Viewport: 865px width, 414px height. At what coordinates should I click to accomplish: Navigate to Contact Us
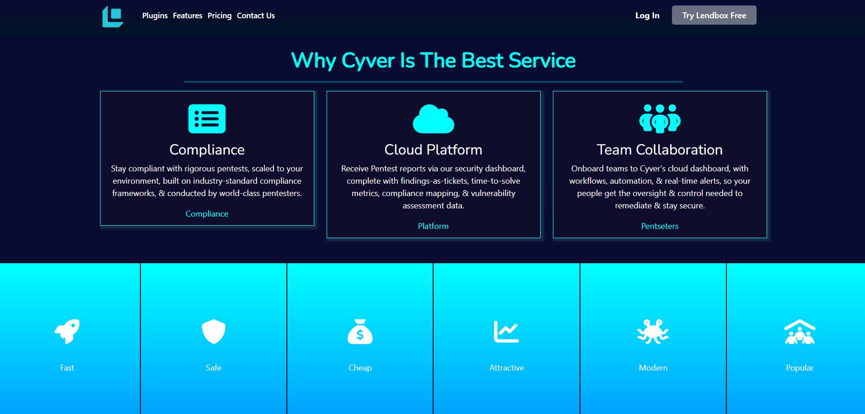click(256, 16)
